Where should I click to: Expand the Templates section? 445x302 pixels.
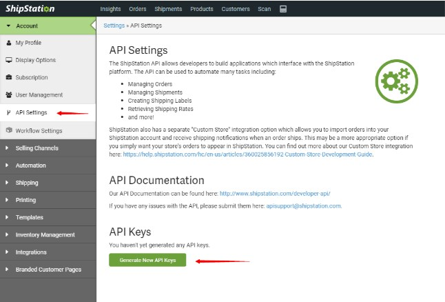coord(48,217)
